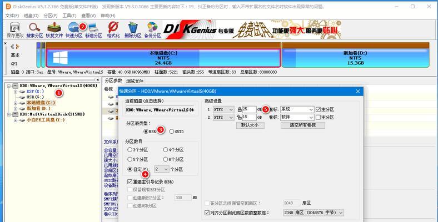Screen dimensions: 438x222
Task: Switch to the 分区参数 tab
Action: coord(113,80)
